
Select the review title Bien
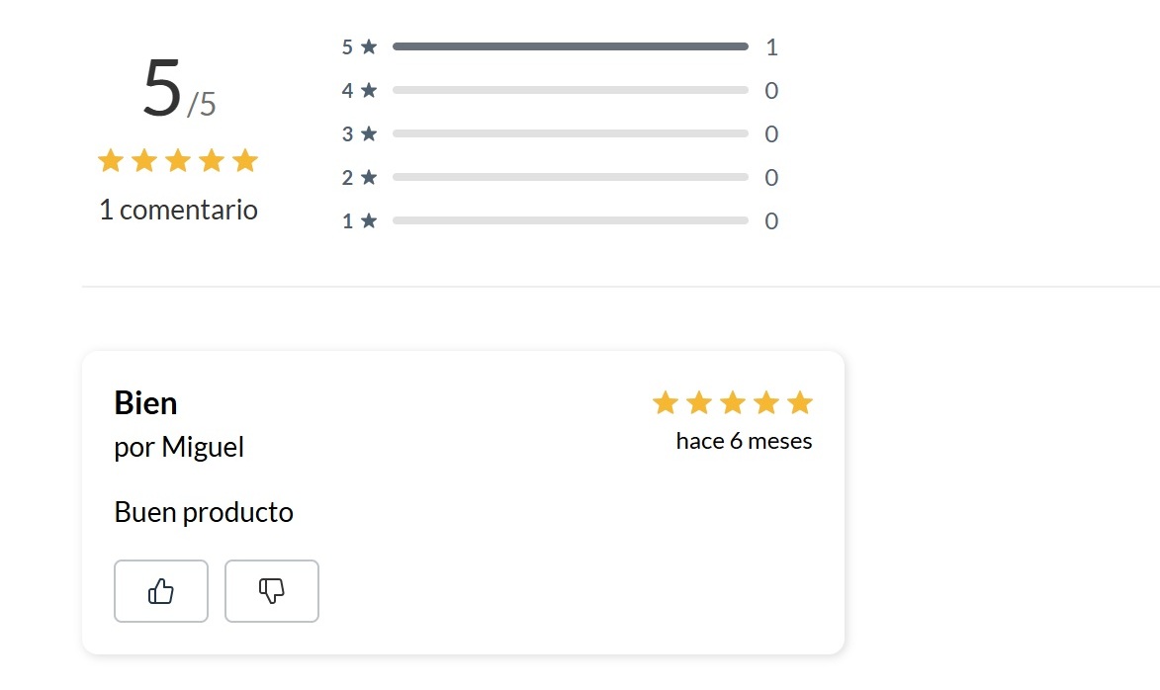tap(145, 402)
